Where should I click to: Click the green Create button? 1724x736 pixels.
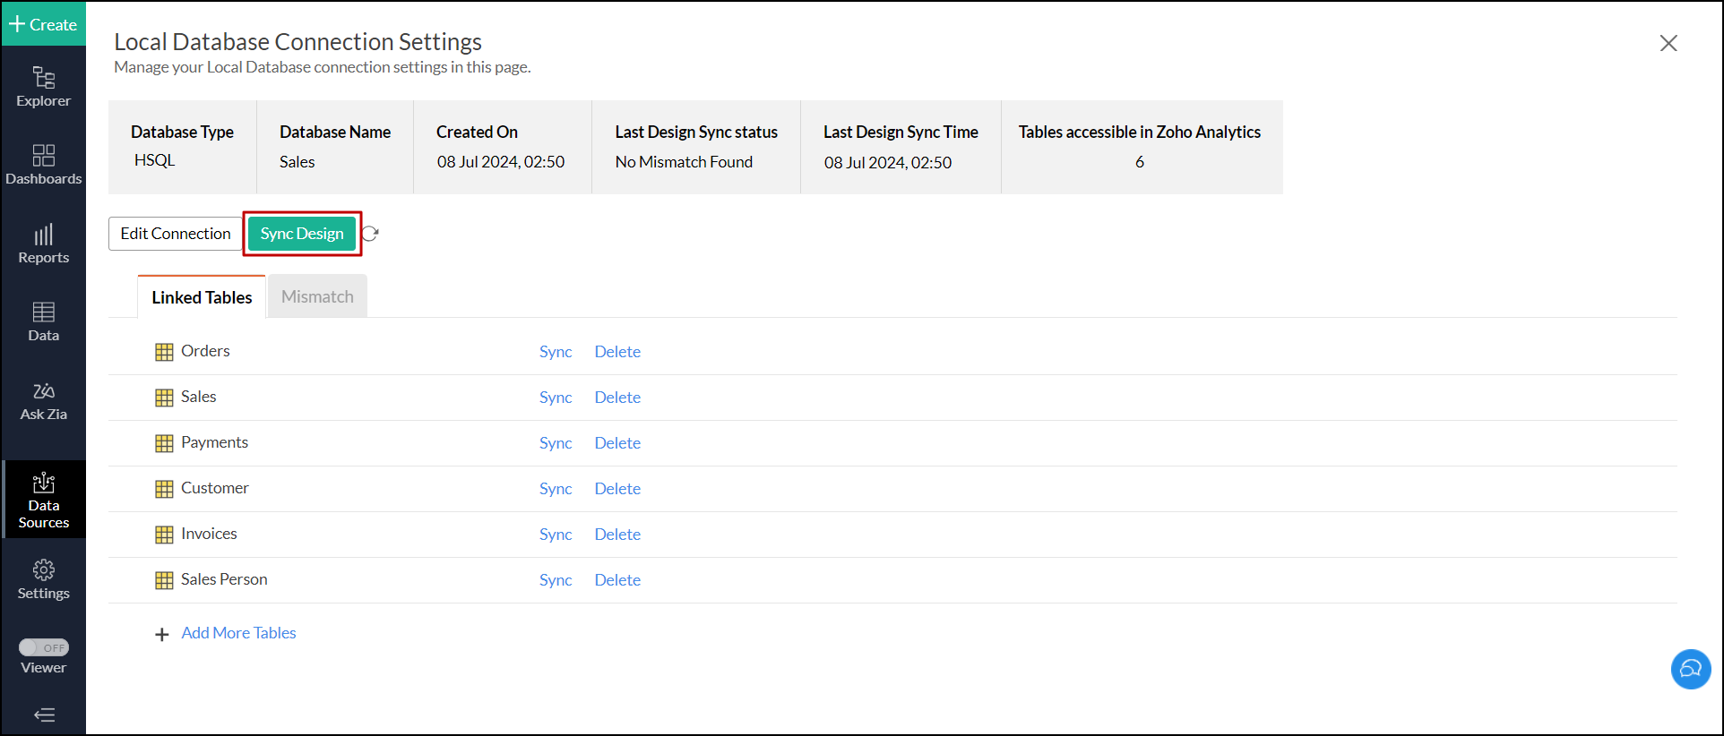tap(43, 24)
